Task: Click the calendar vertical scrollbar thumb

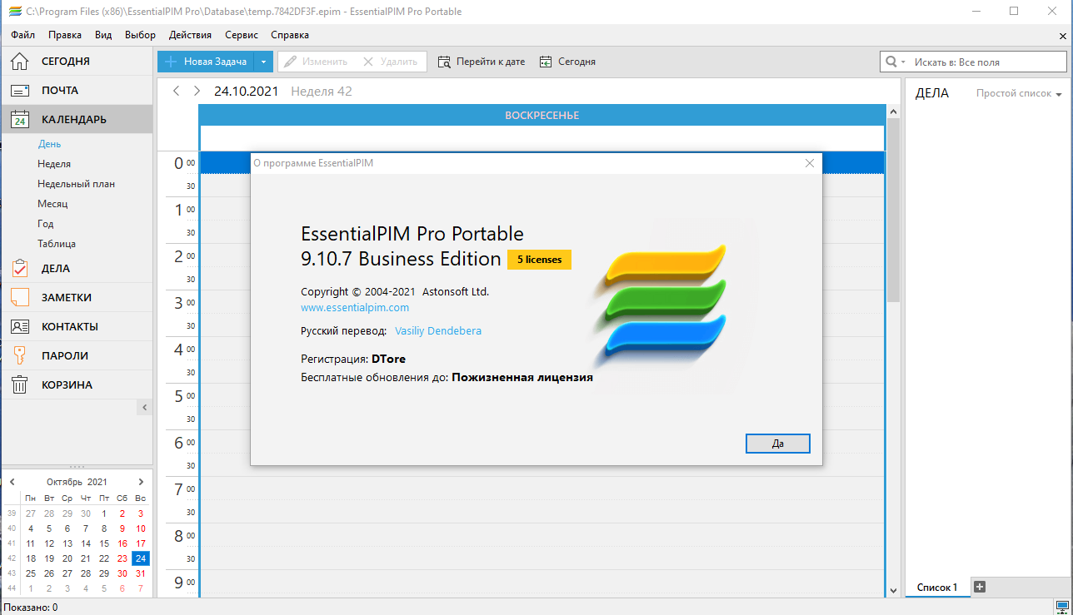Action: click(x=894, y=208)
